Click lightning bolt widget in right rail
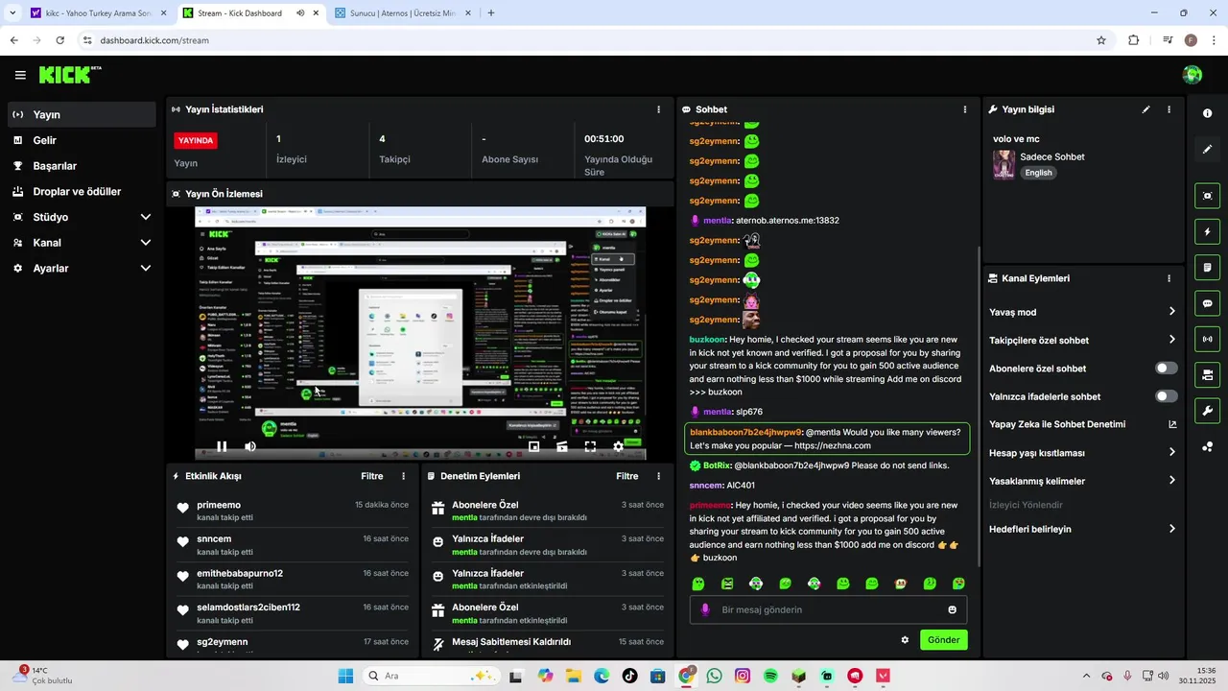Image resolution: width=1228 pixels, height=691 pixels. (1207, 231)
